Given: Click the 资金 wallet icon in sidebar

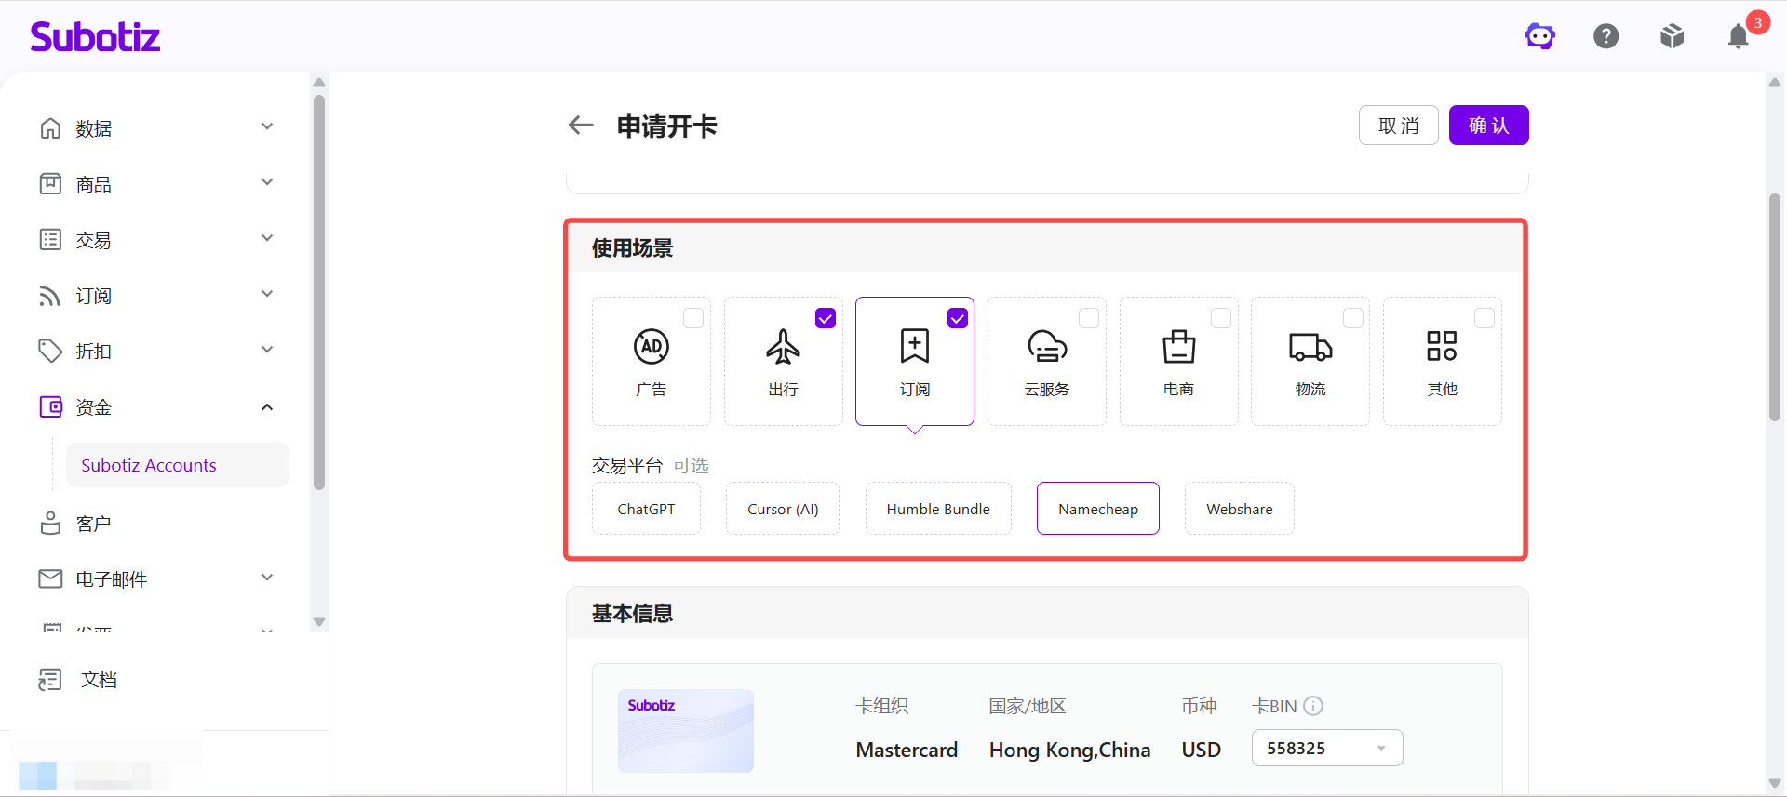Looking at the screenshot, I should point(50,406).
